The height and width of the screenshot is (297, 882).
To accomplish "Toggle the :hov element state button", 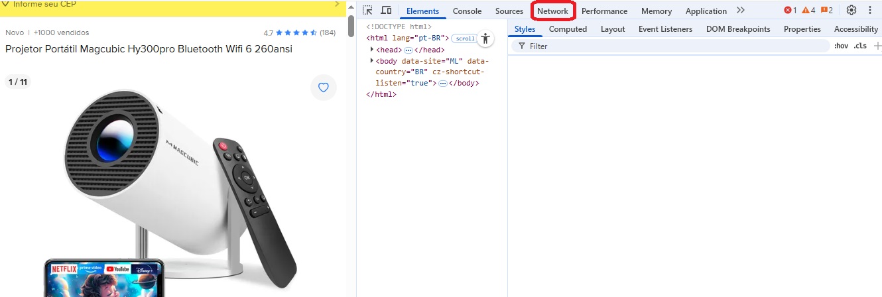I will click(841, 46).
